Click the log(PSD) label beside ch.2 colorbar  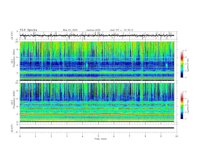[x=188, y=106]
